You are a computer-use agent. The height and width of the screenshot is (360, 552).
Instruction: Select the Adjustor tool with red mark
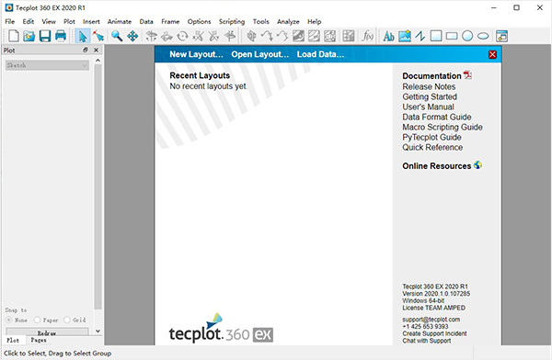[98, 36]
